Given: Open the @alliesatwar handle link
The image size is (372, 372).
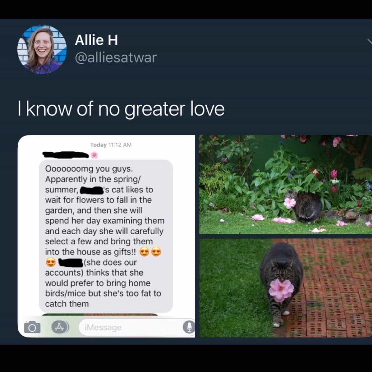Looking at the screenshot, I should click(116, 58).
